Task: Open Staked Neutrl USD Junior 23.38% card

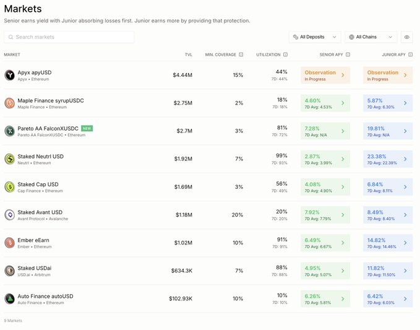Action: pos(388,159)
